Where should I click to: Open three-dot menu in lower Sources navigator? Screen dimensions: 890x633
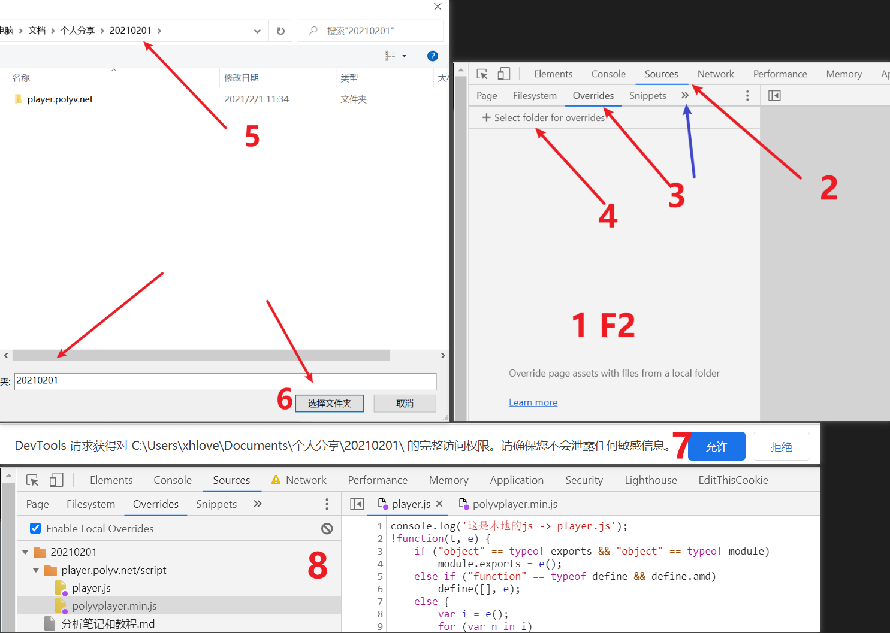(x=327, y=504)
